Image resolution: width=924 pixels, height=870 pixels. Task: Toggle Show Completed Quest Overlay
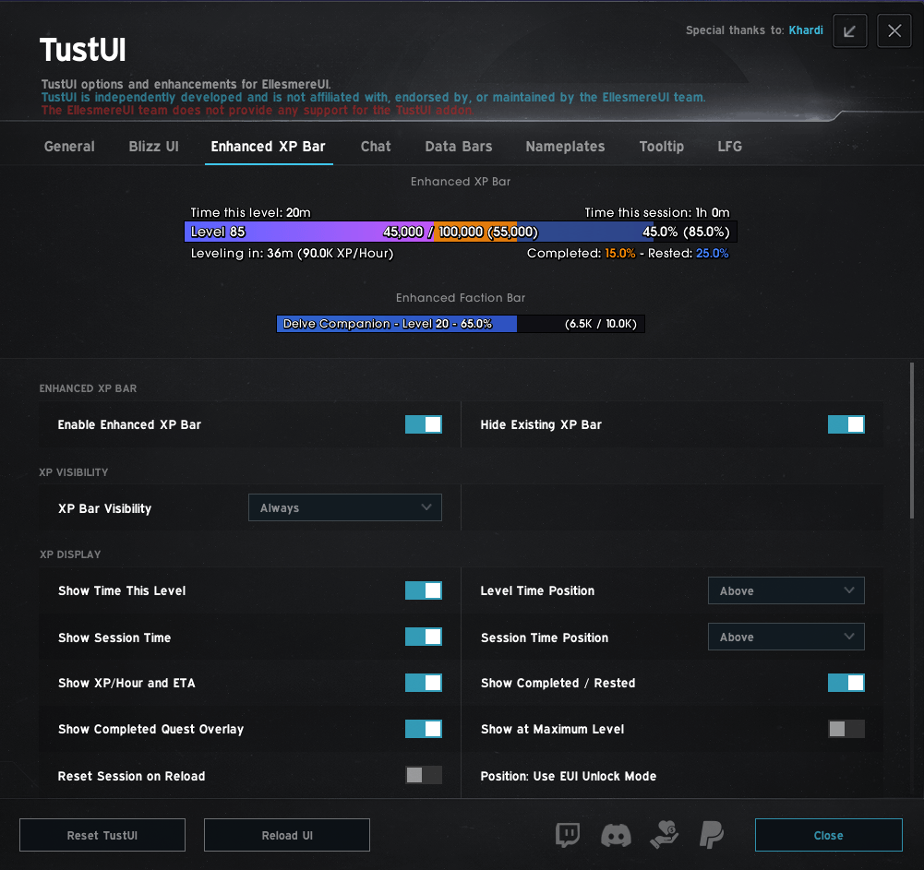click(x=423, y=729)
